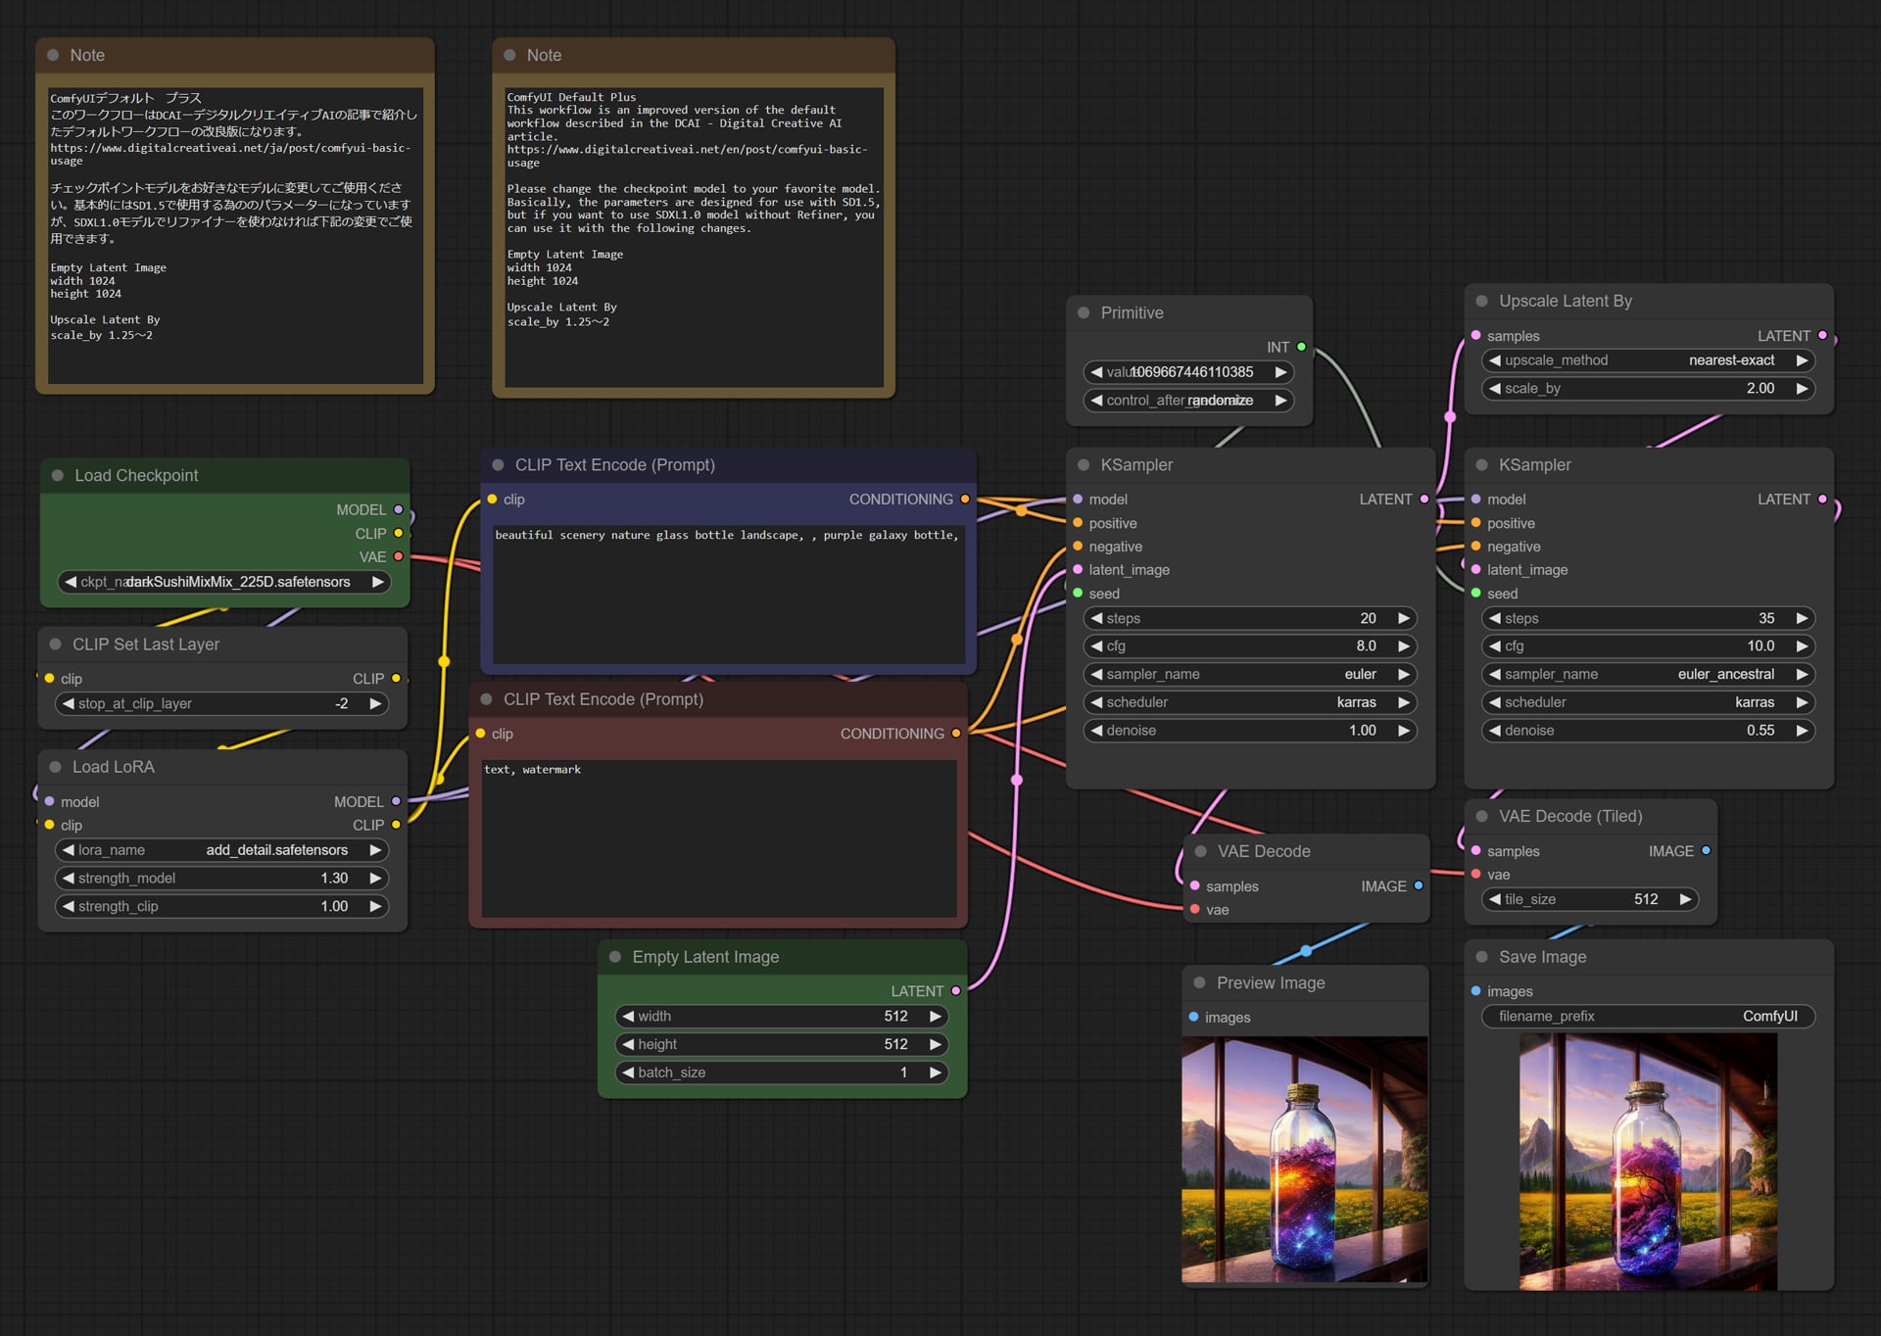Click inside the Japanese Note text area
The width and height of the screenshot is (1881, 1336).
(x=235, y=235)
